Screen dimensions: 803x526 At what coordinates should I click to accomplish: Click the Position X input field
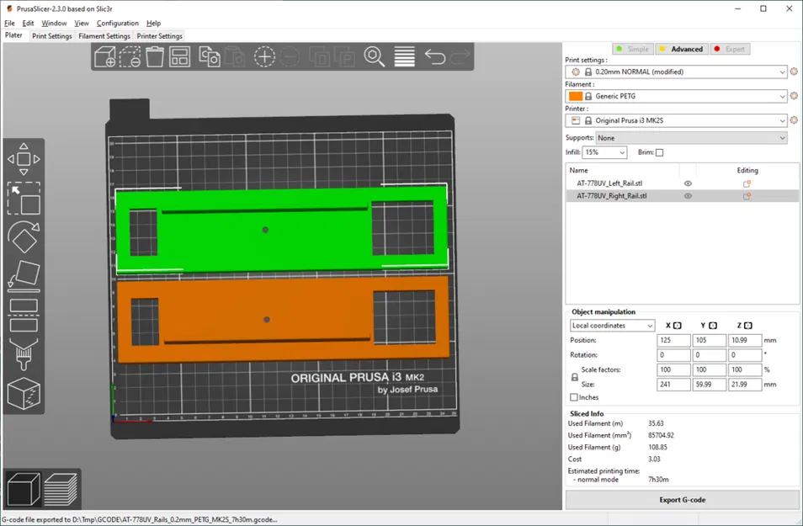point(673,341)
